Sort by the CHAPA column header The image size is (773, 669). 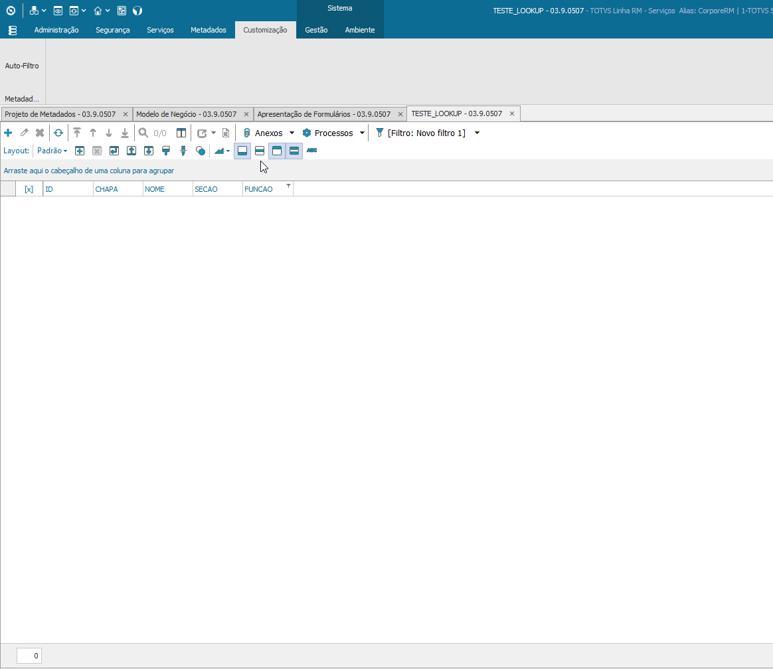(118, 189)
